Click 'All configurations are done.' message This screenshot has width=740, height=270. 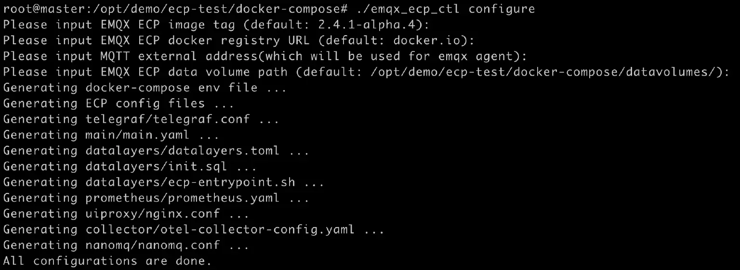coord(107,261)
